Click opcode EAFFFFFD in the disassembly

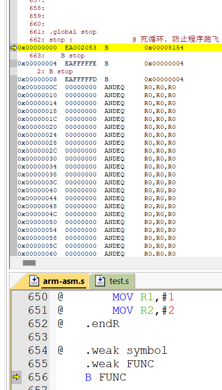[x=81, y=79]
